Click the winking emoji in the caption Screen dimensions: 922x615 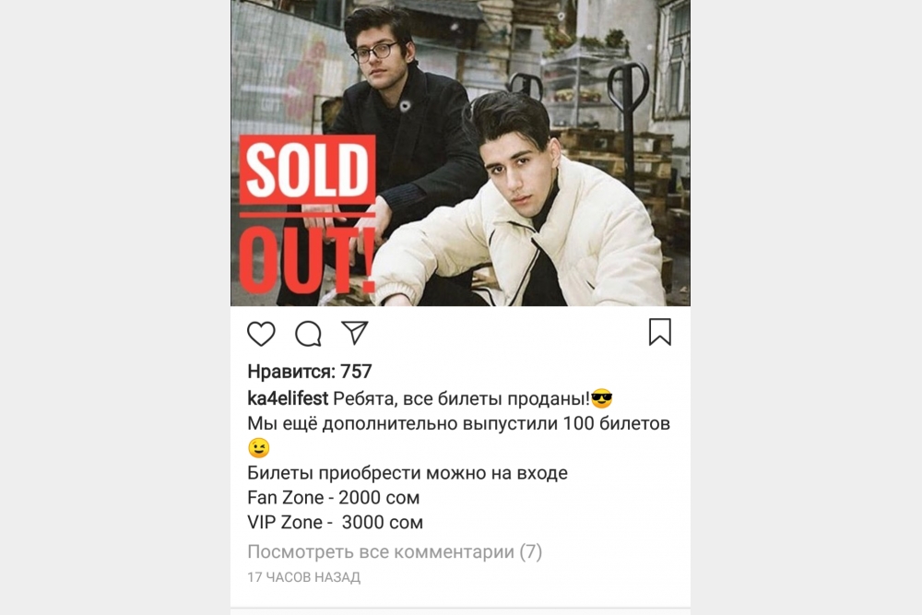coord(259,448)
